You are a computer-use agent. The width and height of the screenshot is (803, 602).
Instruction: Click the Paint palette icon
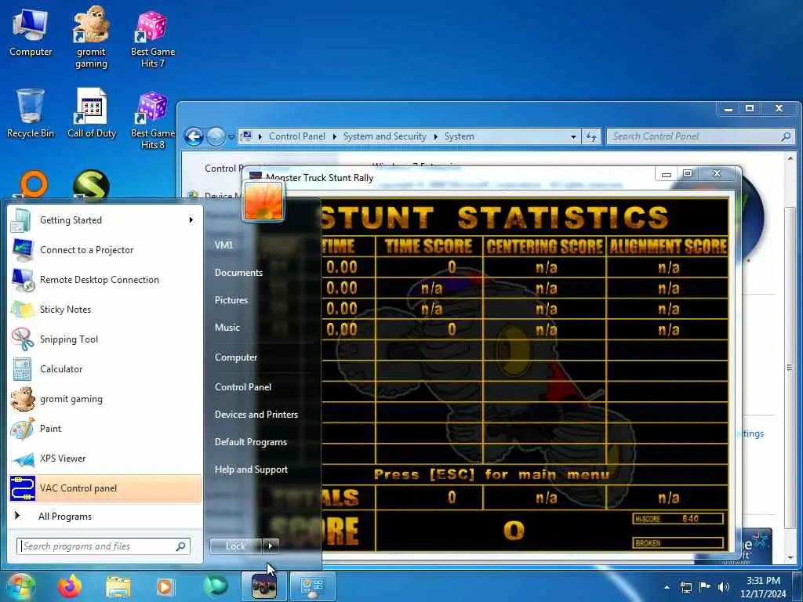pos(23,429)
